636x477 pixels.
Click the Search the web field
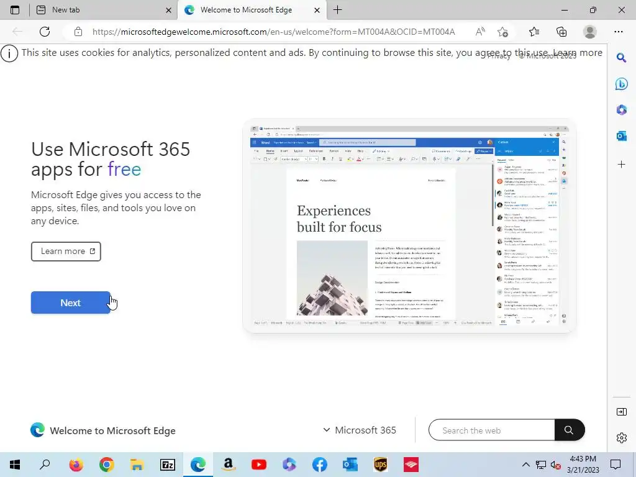point(492,430)
